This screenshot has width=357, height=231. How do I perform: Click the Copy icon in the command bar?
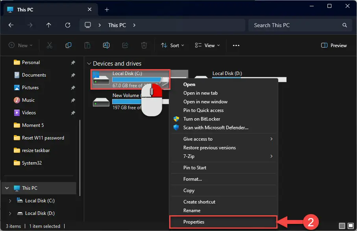[x=68, y=45]
